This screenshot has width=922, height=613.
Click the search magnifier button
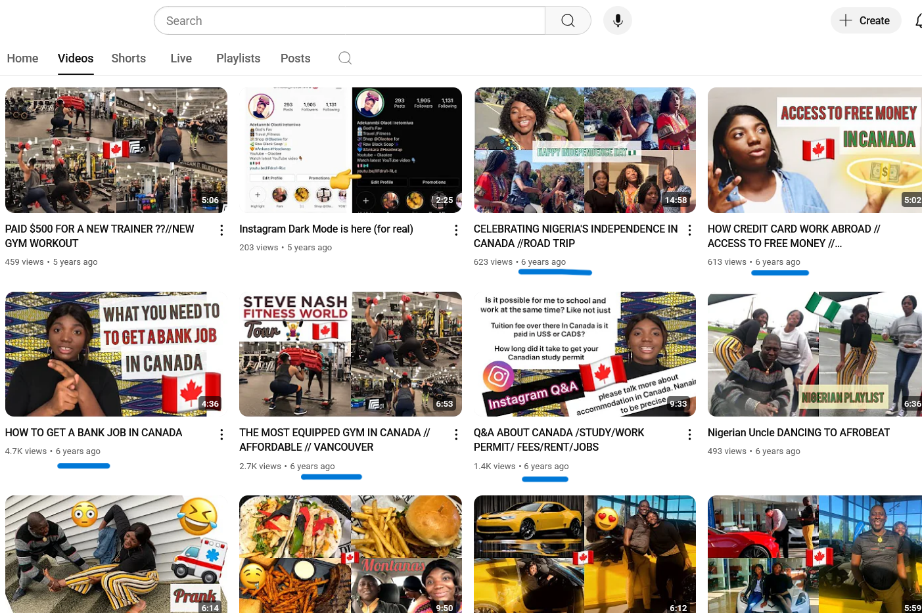click(568, 21)
